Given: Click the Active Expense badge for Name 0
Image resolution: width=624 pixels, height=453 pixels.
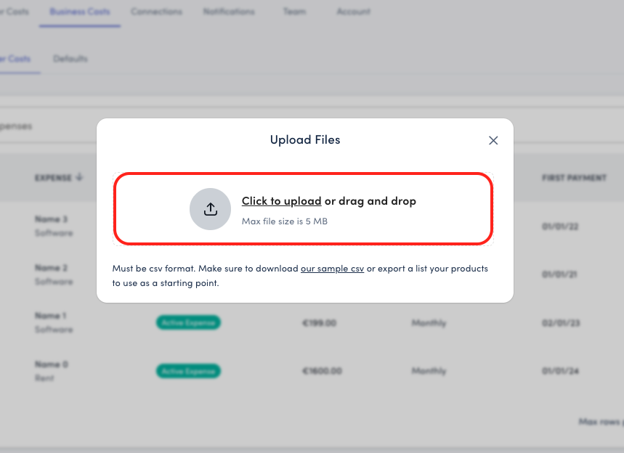Looking at the screenshot, I should tap(187, 370).
